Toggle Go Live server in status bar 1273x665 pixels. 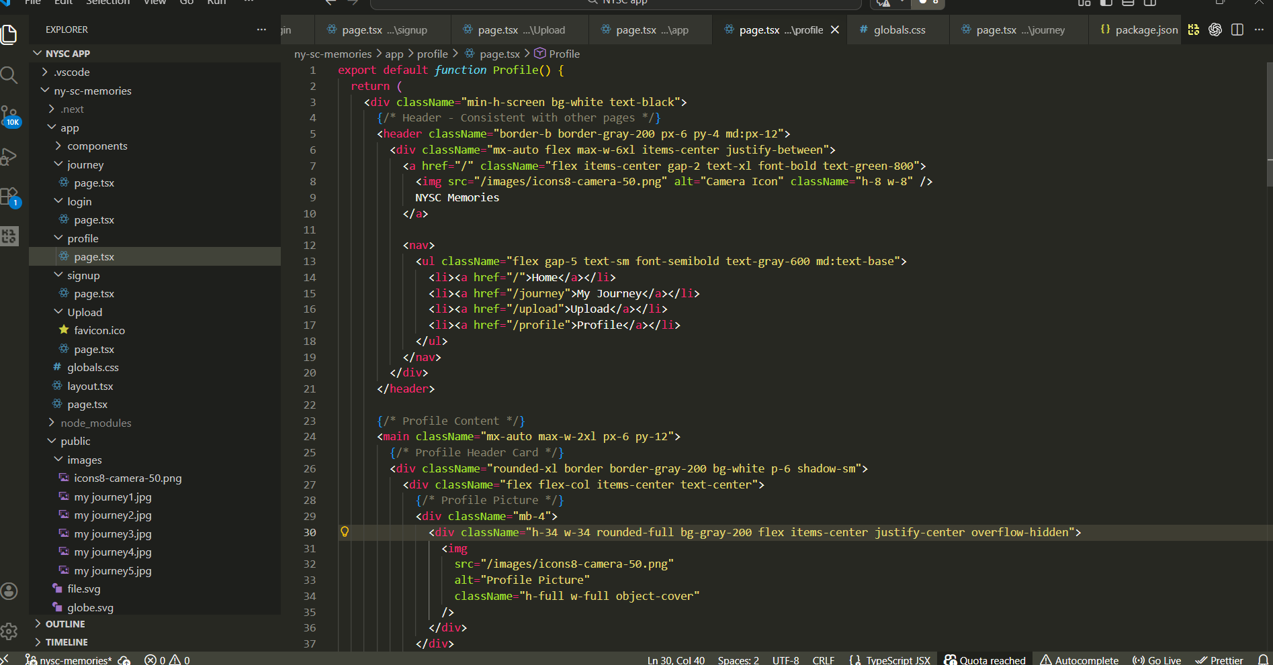1157,660
